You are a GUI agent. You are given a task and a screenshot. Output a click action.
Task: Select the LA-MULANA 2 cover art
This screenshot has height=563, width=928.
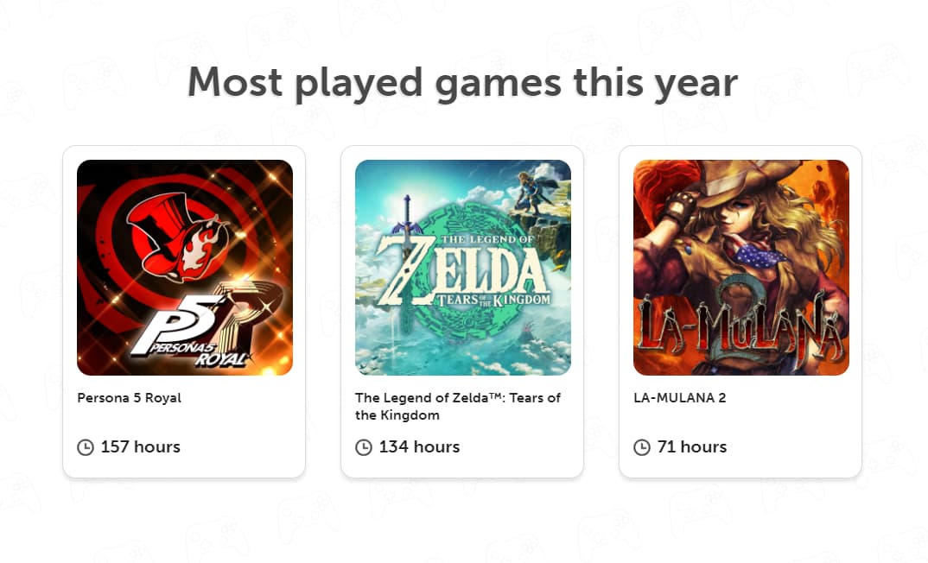pyautogui.click(x=741, y=268)
